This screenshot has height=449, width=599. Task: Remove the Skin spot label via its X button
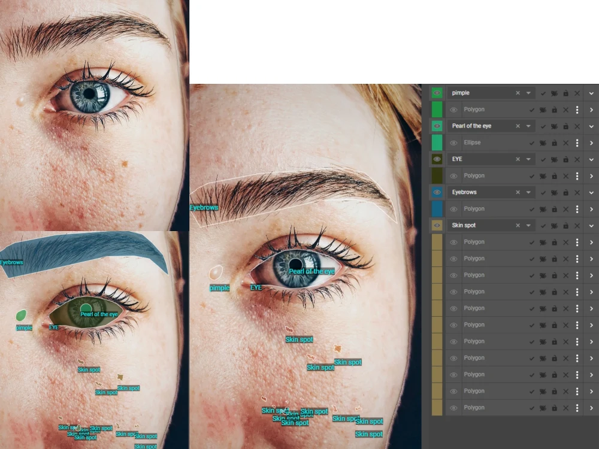[x=518, y=225]
